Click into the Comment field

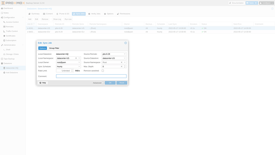point(91,76)
